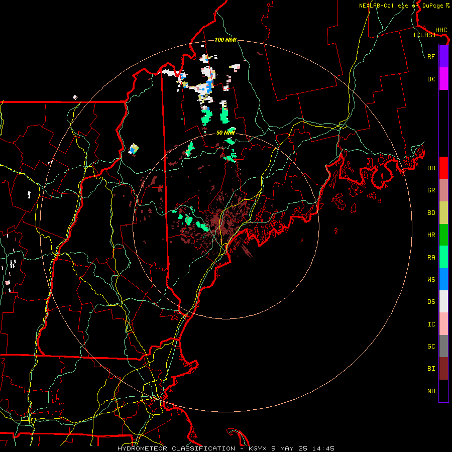Click the HYDROMETEOR CLASSIFICATION caption text
This screenshot has width=452, height=452.
[x=176, y=448]
